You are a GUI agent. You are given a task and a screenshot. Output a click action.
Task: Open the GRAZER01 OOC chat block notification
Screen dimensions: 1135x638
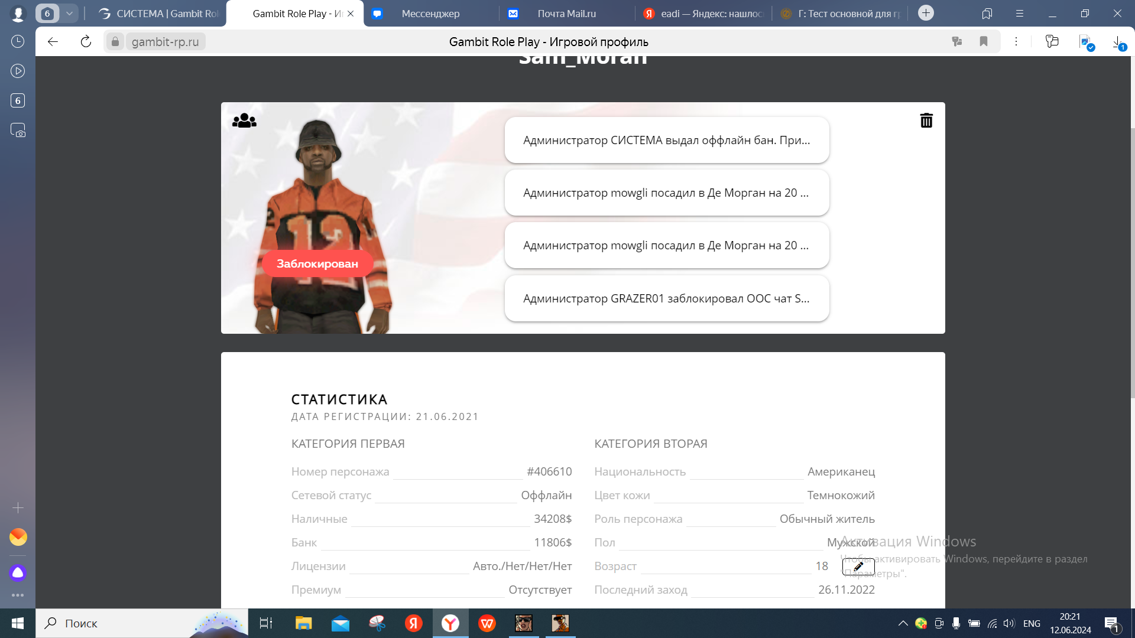click(x=666, y=298)
